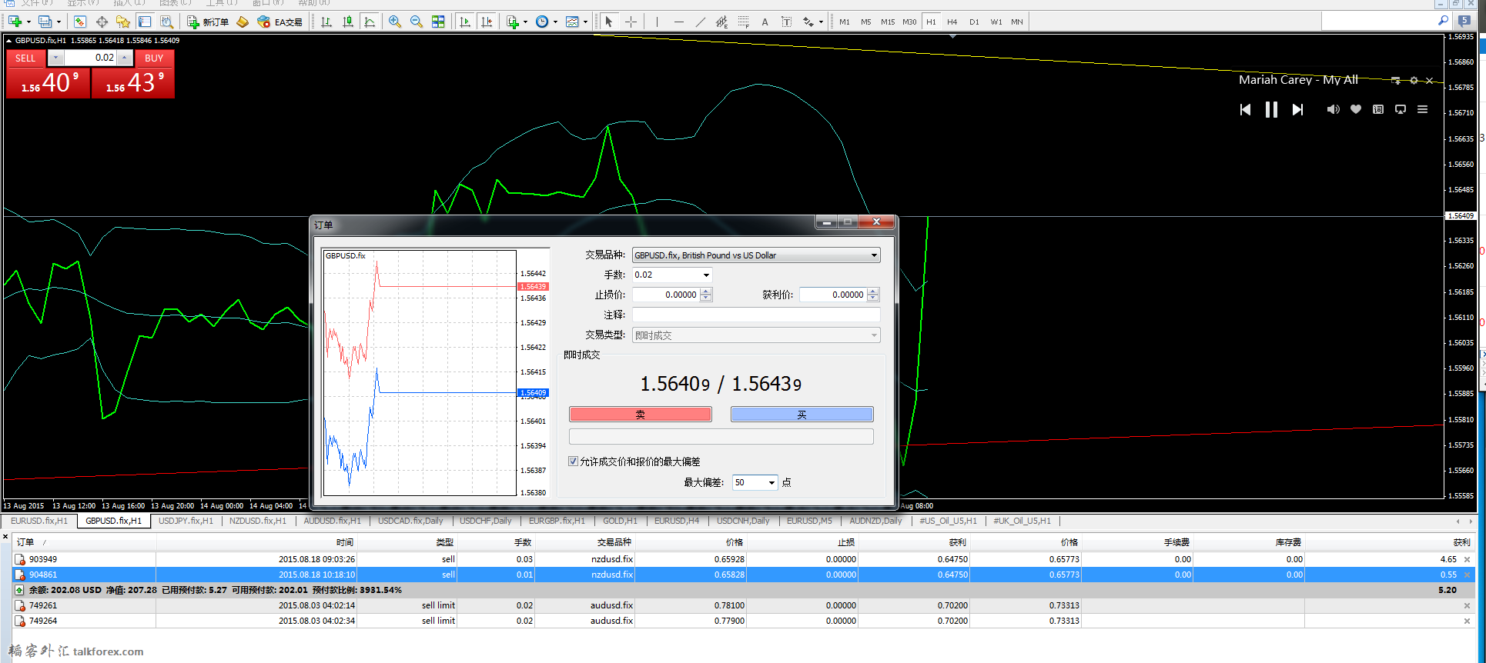Image resolution: width=1486 pixels, height=663 pixels.
Task: Switch chart to bar chart style
Action: coord(326,22)
